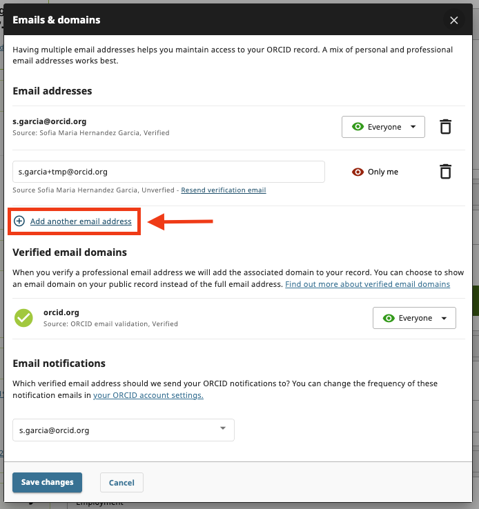The height and width of the screenshot is (509, 479).
Task: Click trash icon for s.garcia+tmp email
Action: [446, 172]
